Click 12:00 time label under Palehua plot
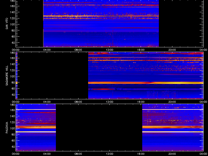 109,154
